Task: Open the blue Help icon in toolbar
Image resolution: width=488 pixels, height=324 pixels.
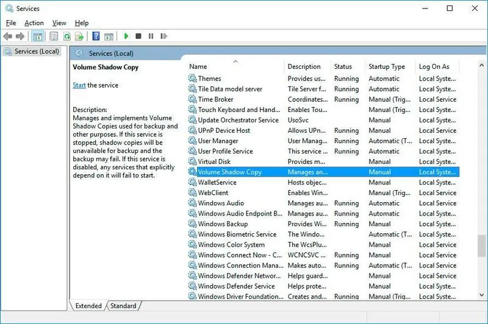Action: pos(96,37)
